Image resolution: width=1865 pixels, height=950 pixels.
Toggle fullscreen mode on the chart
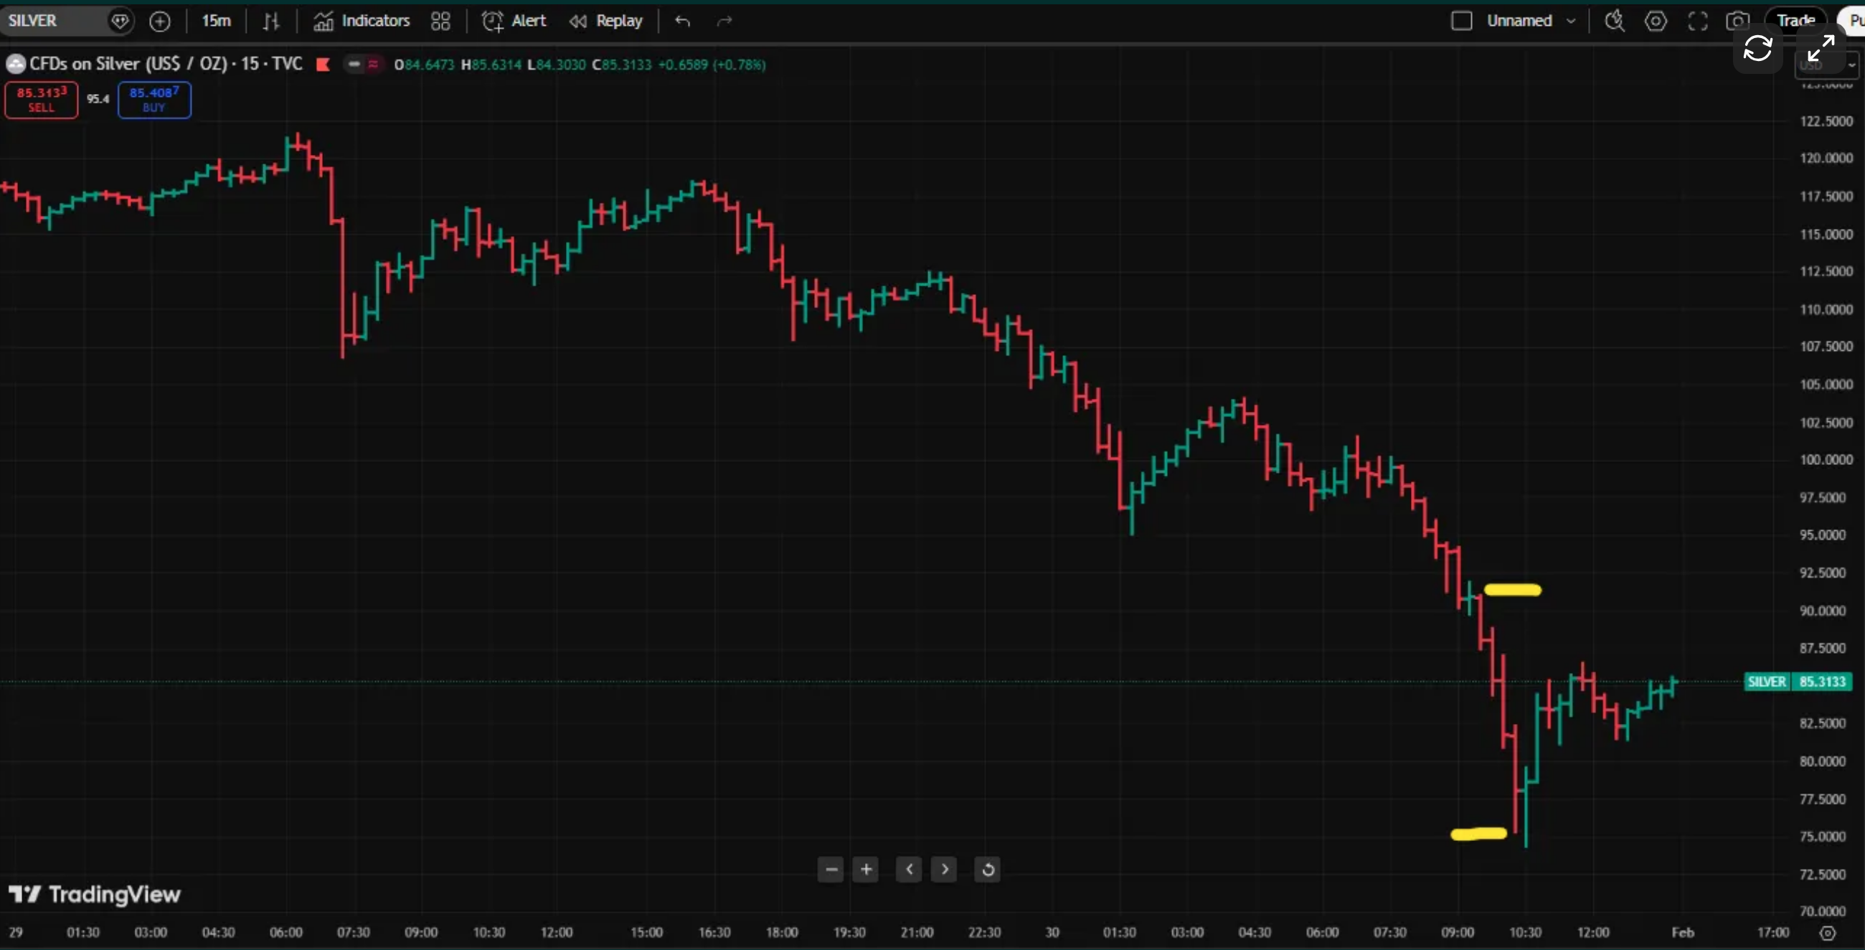[x=1697, y=21]
